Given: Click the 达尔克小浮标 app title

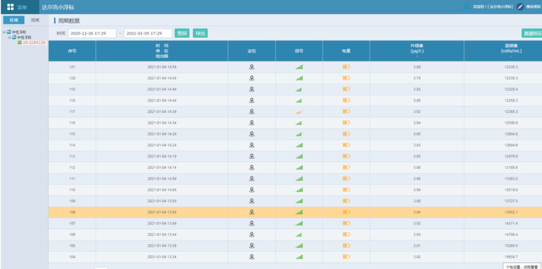Looking at the screenshot, I should pyautogui.click(x=58, y=7).
